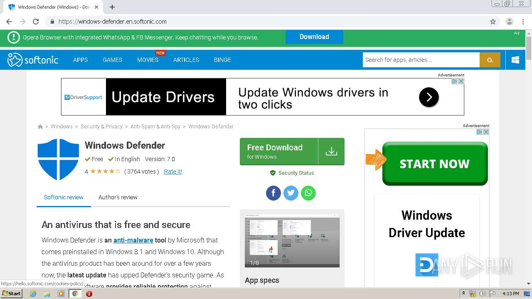Click the AdChoices icon on DriverSupport banner

click(455, 81)
